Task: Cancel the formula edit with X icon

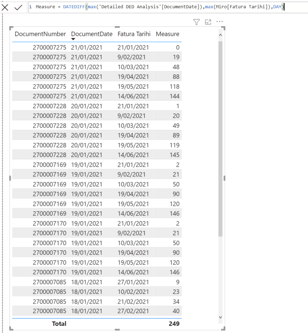Action: (5, 7)
